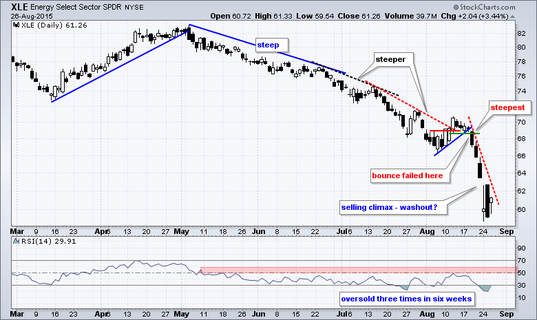Click "Aug" on the RSI panel date axis
The image size is (537, 320).
pos(427,314)
